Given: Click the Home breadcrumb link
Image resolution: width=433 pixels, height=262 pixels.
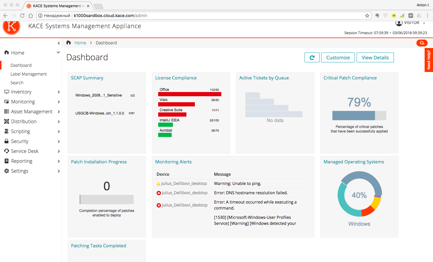Looking at the screenshot, I should click(x=80, y=43).
